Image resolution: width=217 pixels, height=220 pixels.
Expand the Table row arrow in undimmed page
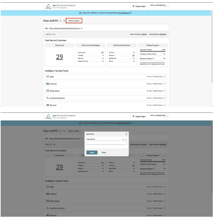165,76
